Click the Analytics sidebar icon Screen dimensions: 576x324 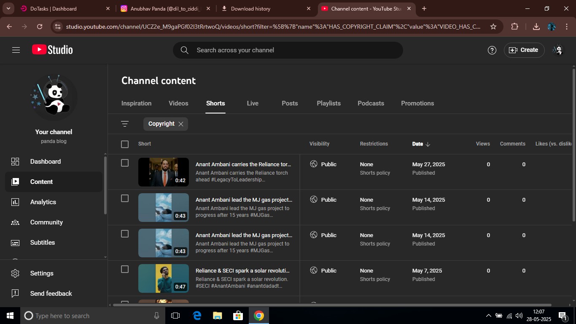[15, 202]
